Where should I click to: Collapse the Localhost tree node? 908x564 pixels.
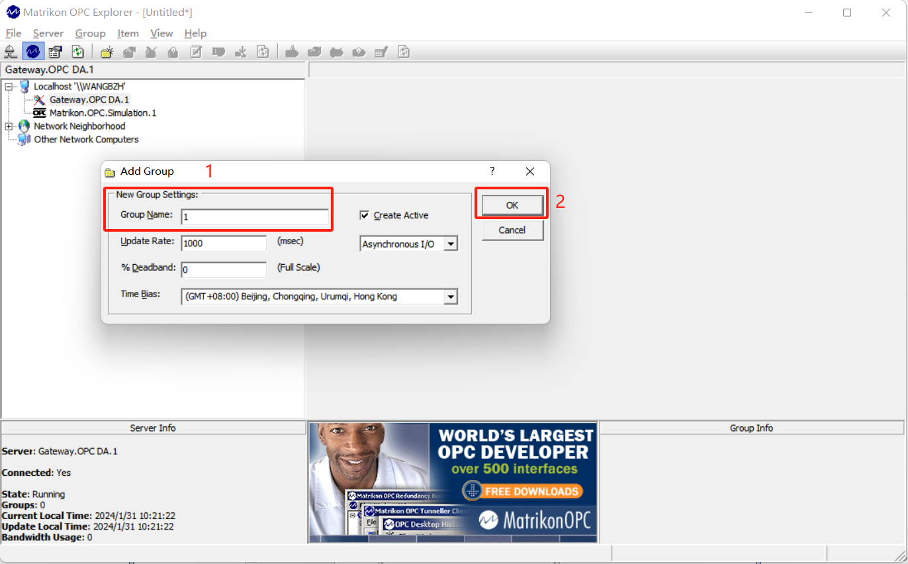pyautogui.click(x=9, y=86)
